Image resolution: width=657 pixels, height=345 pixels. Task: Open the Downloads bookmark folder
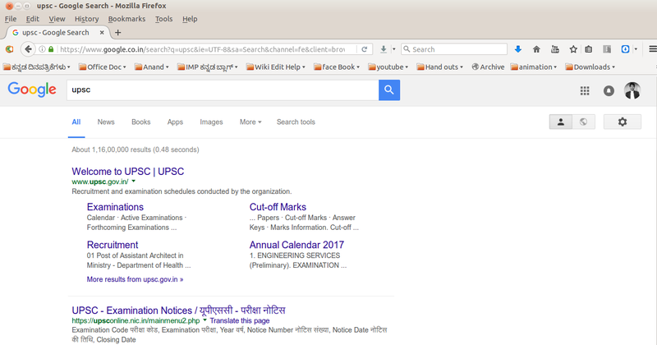(590, 67)
